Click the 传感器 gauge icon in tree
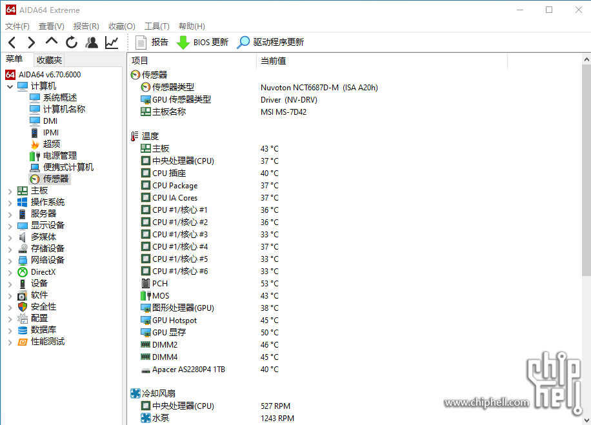The height and width of the screenshot is (425, 591). 35,179
